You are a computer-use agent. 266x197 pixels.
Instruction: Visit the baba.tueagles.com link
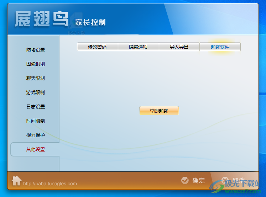click(x=50, y=183)
